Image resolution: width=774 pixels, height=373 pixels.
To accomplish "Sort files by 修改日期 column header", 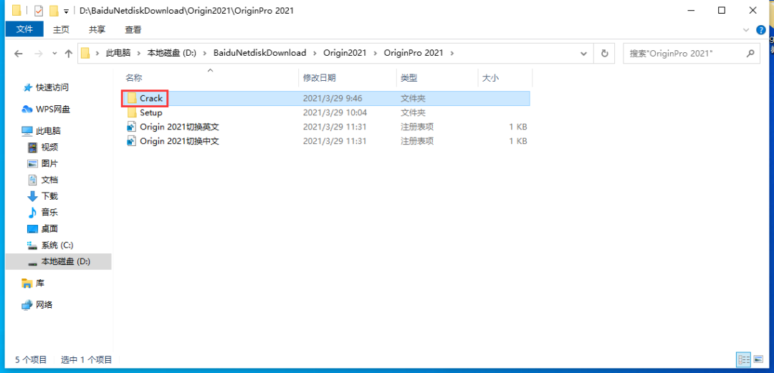I will point(320,77).
